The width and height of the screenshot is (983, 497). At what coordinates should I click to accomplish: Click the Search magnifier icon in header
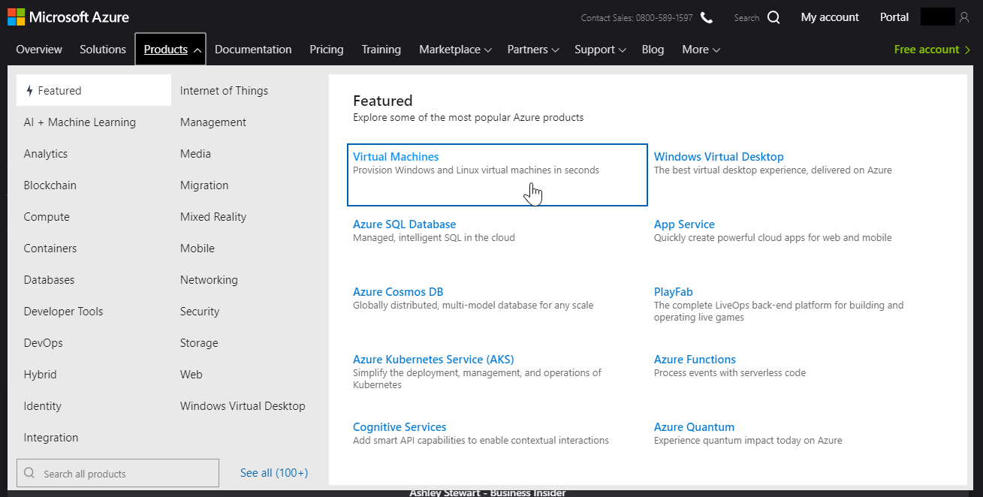pyautogui.click(x=773, y=17)
